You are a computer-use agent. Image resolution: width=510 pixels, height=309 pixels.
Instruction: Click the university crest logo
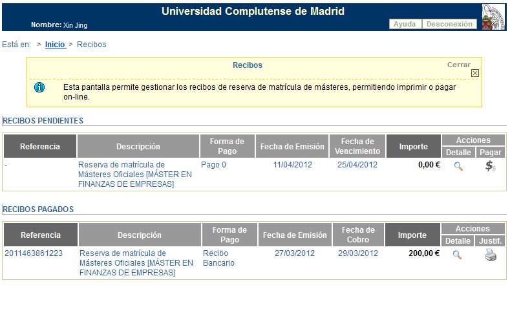tap(494, 17)
